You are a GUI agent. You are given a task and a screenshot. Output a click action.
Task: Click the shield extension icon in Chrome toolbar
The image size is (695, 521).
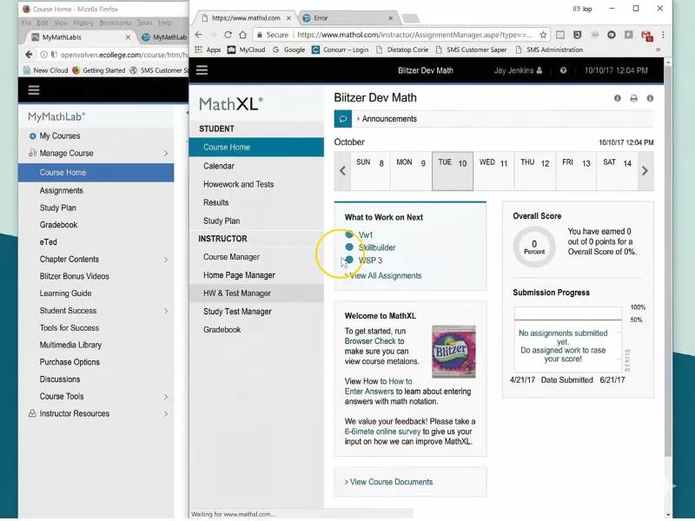(577, 35)
